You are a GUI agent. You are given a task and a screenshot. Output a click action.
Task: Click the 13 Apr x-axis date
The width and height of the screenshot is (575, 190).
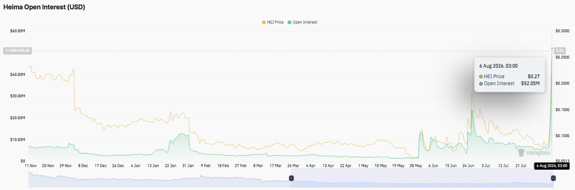click(x=328, y=166)
